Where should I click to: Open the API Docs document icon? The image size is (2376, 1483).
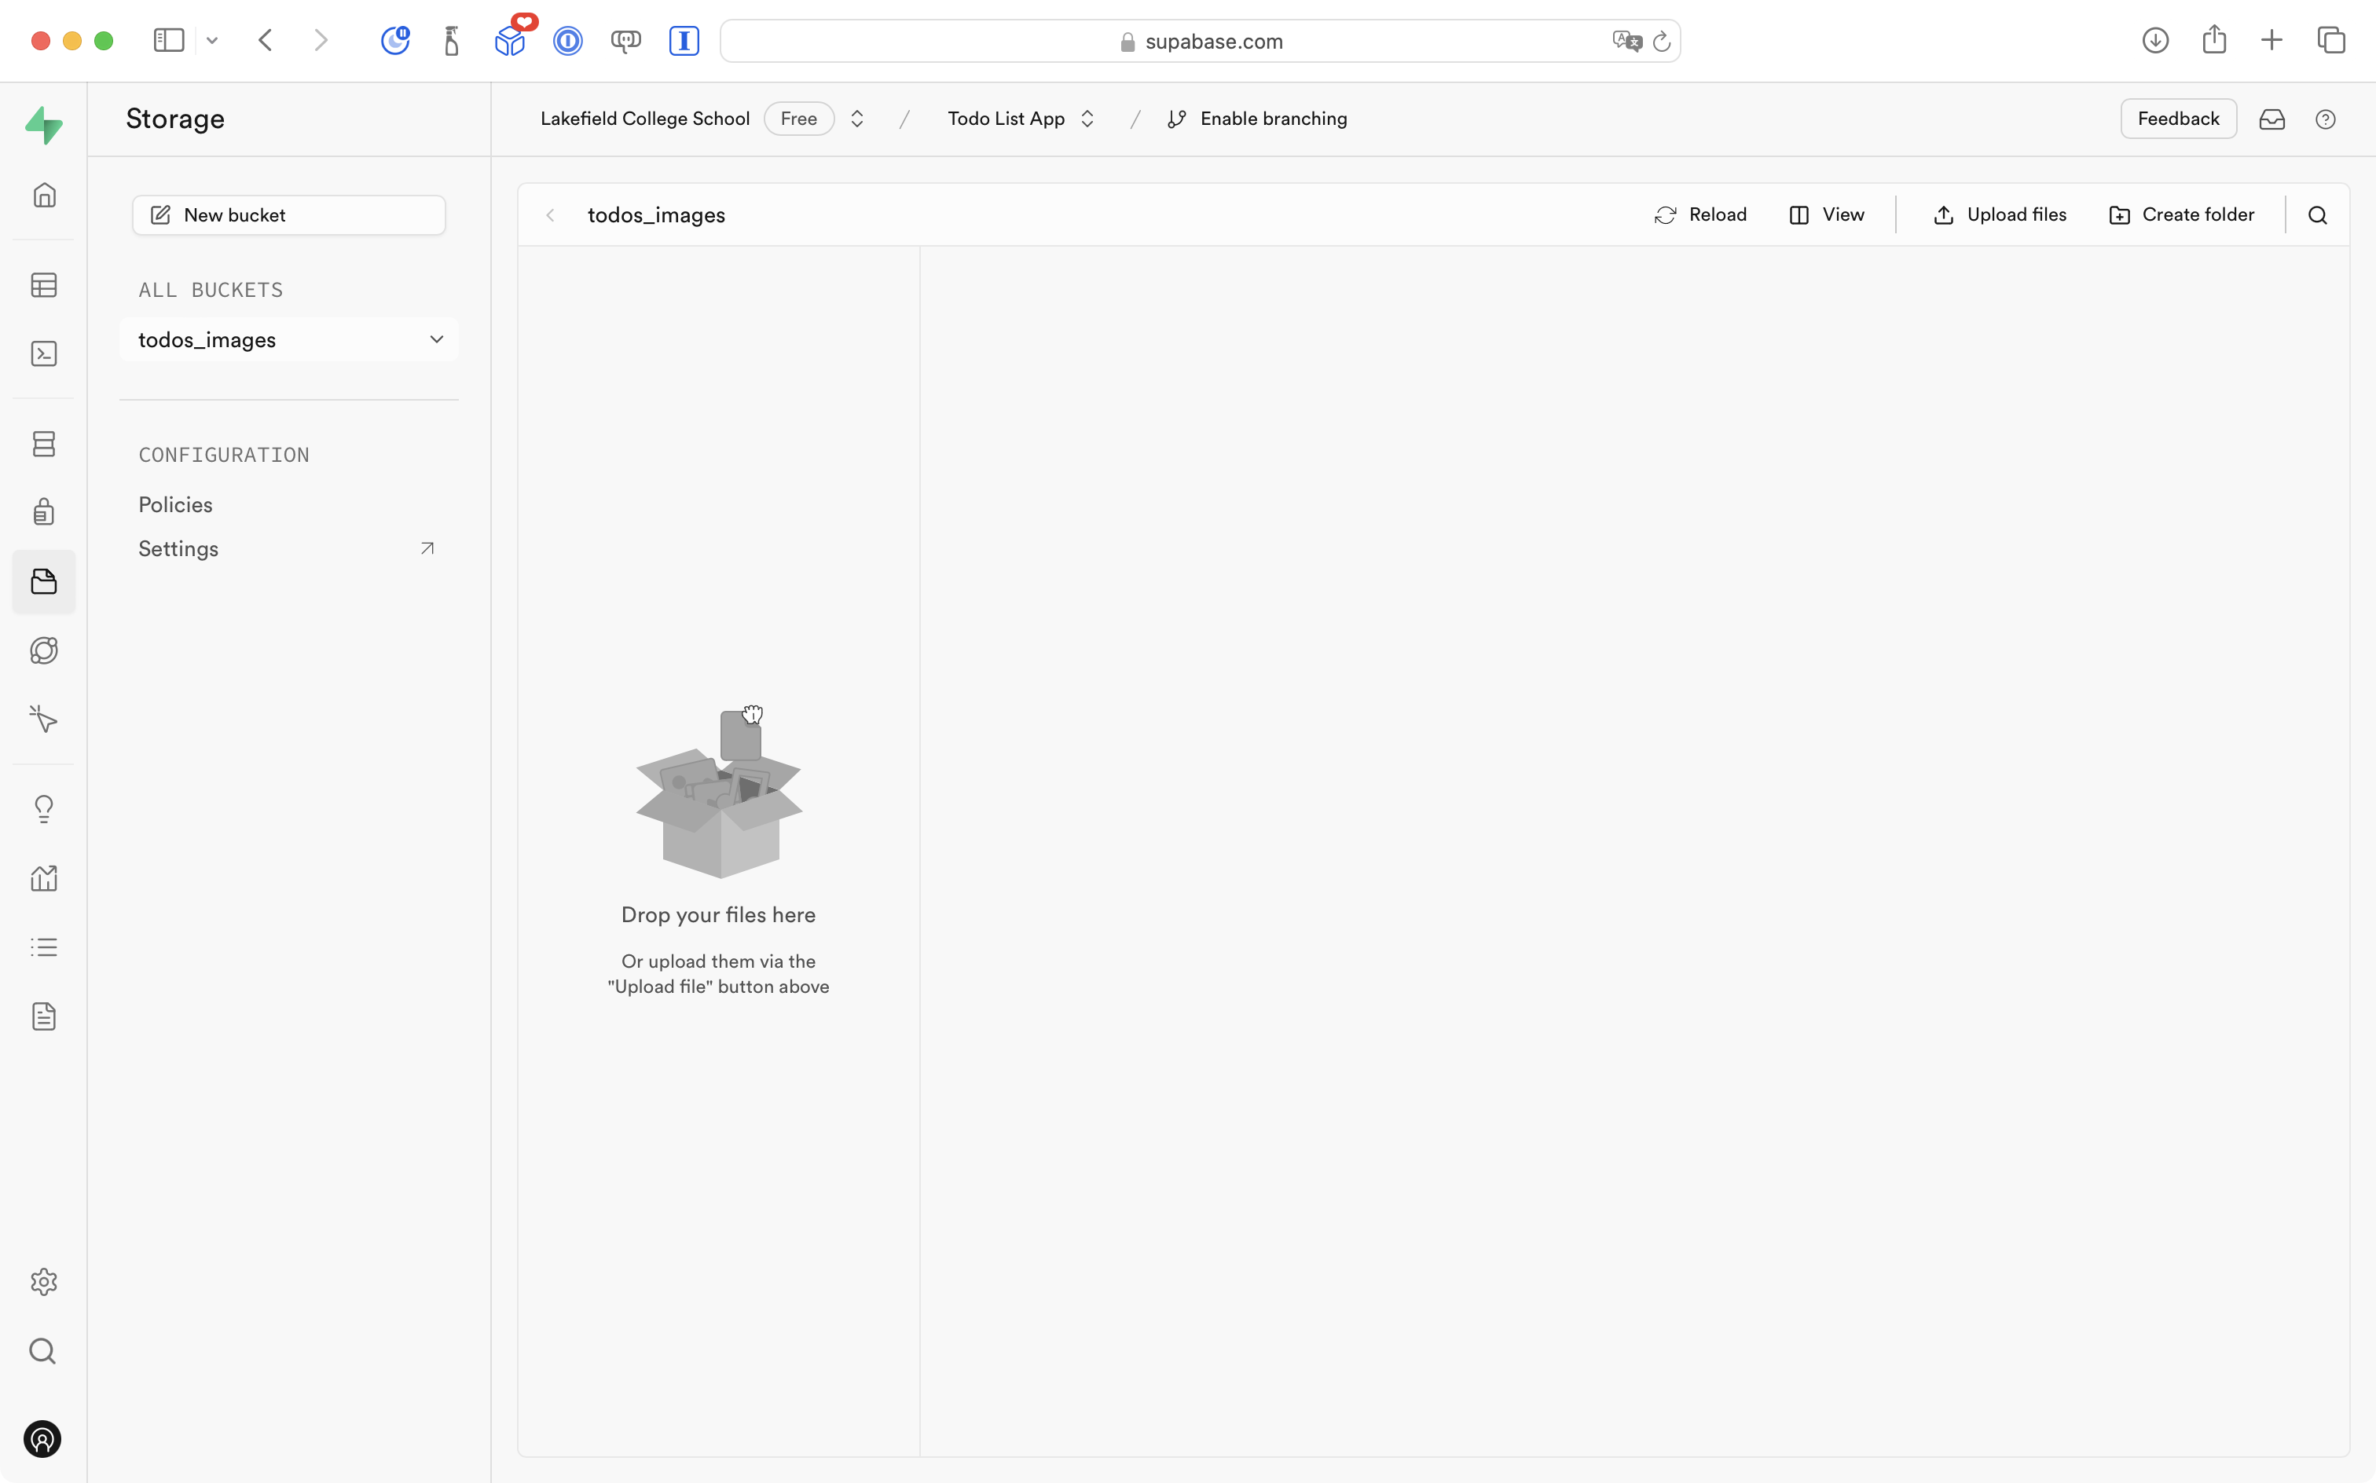point(44,1016)
